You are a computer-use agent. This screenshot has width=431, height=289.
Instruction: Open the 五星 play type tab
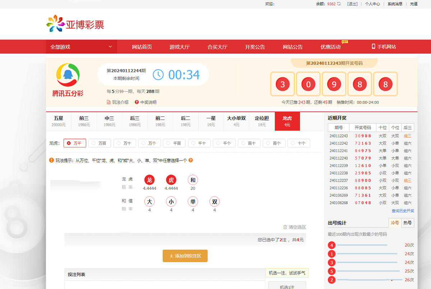(59, 121)
